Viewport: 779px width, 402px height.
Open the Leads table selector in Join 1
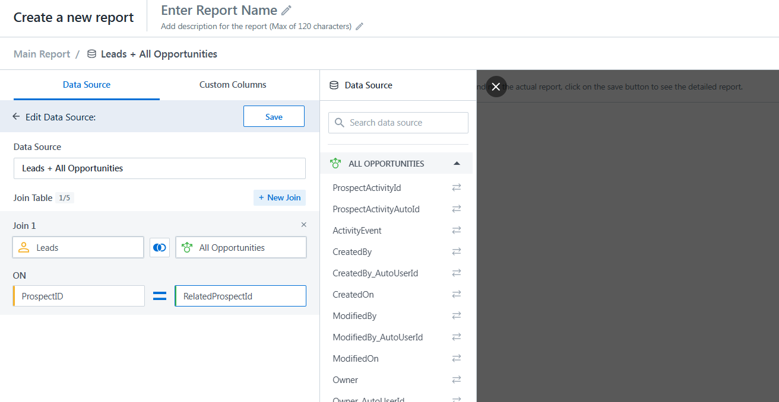coord(78,248)
